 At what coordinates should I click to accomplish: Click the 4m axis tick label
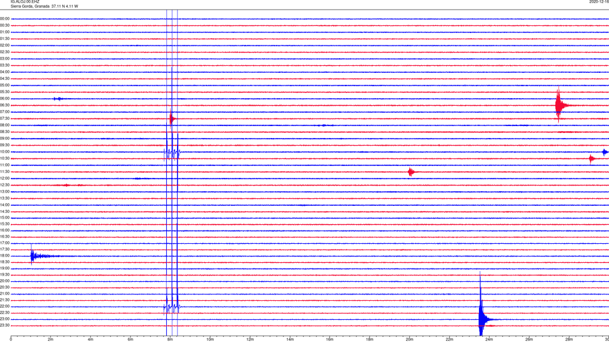click(x=91, y=339)
